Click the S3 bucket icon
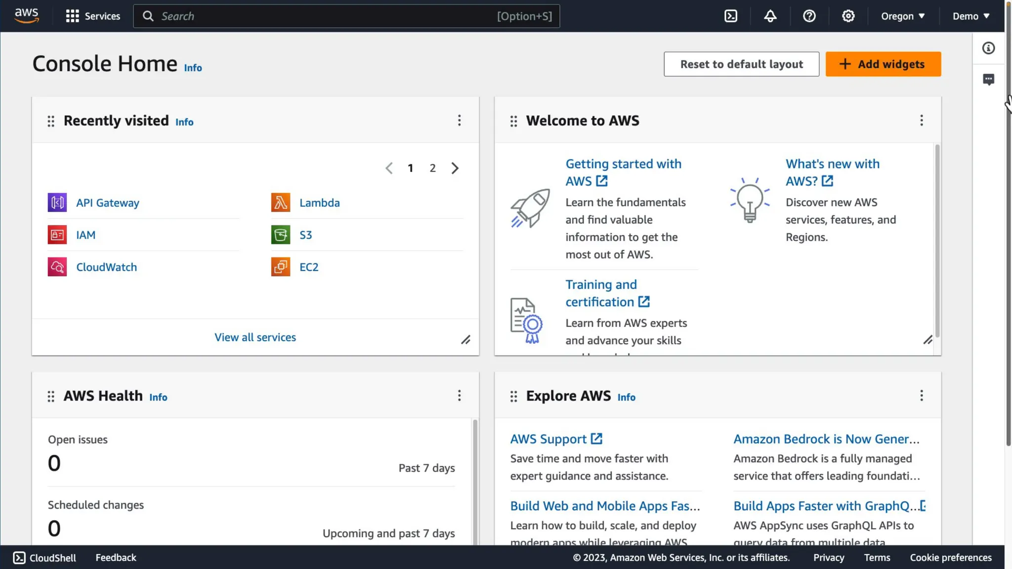This screenshot has height=569, width=1012. 280,235
